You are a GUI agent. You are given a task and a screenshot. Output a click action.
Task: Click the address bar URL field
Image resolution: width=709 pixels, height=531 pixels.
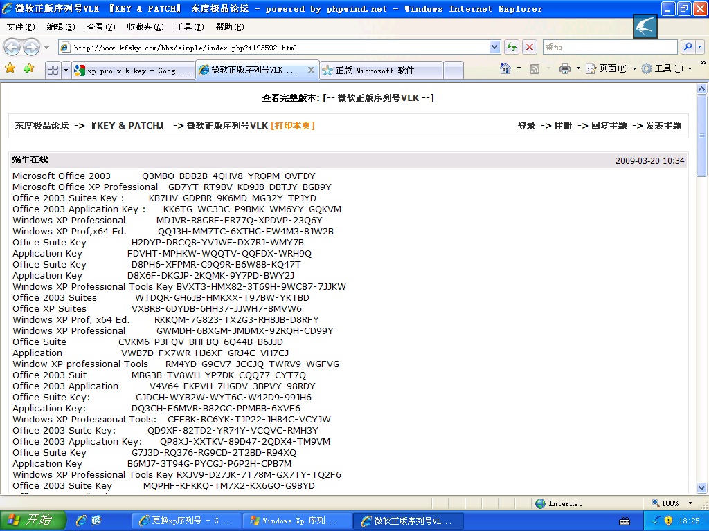[x=273, y=47]
